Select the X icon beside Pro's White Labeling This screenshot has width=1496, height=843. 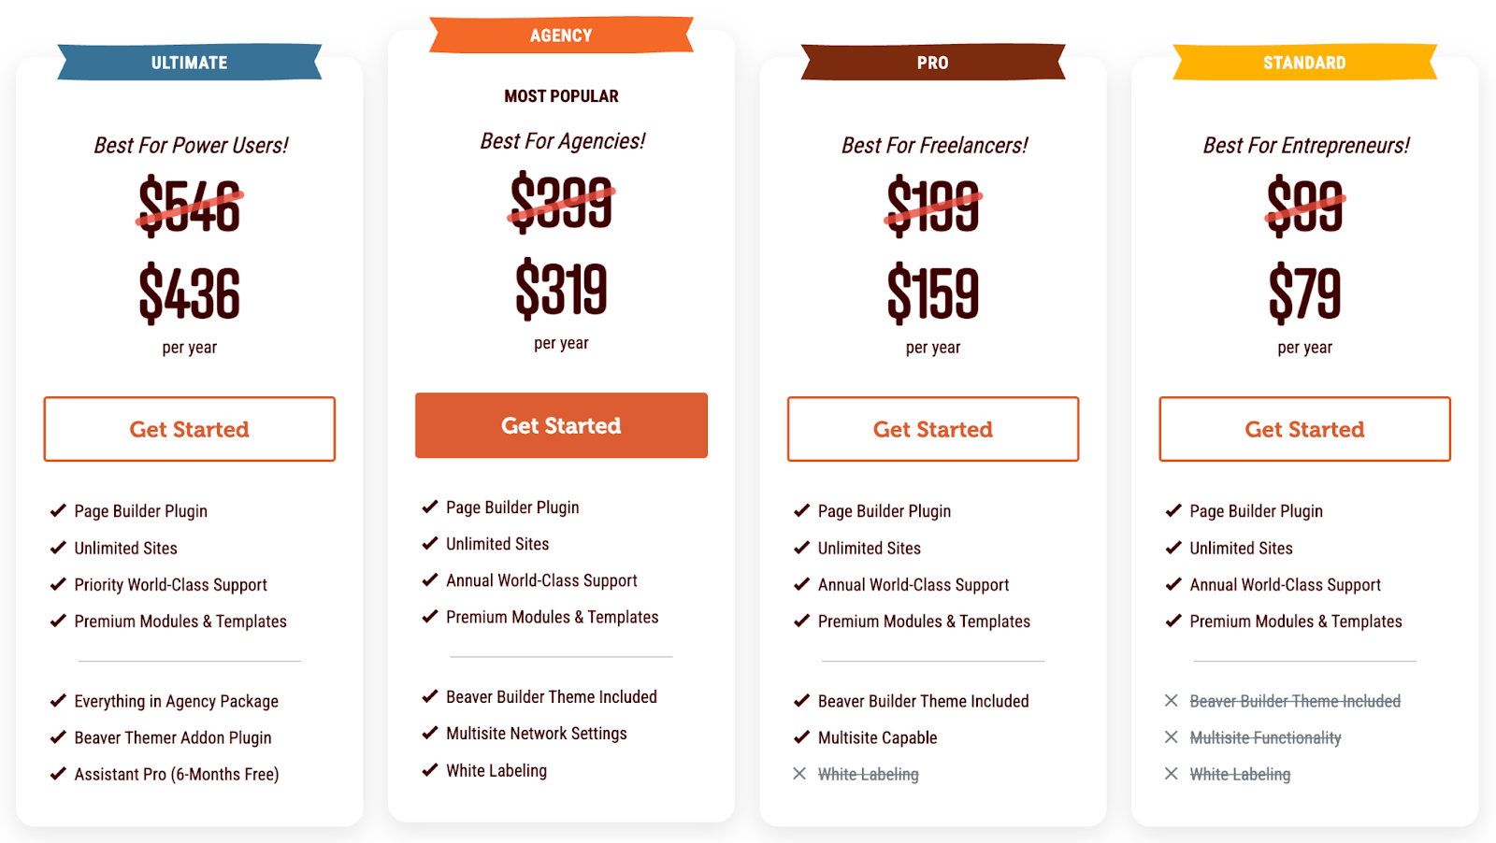[798, 774]
